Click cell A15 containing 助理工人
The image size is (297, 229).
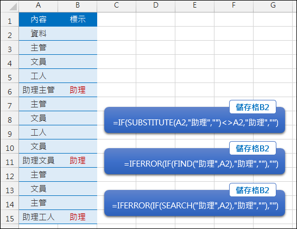click(38, 217)
